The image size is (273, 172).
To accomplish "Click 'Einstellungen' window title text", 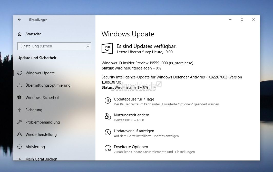I will coord(38,20).
